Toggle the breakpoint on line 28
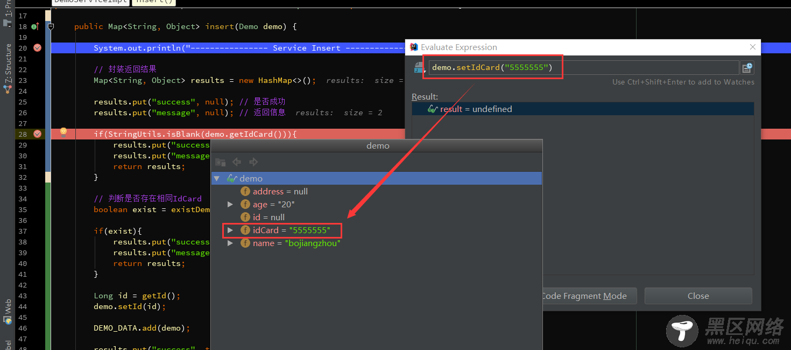791x350 pixels. [x=37, y=134]
